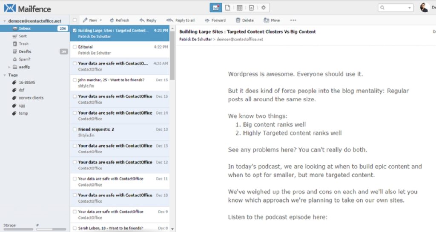Expand the asdfg folder tree
The width and height of the screenshot is (436, 232).
(x=9, y=67)
